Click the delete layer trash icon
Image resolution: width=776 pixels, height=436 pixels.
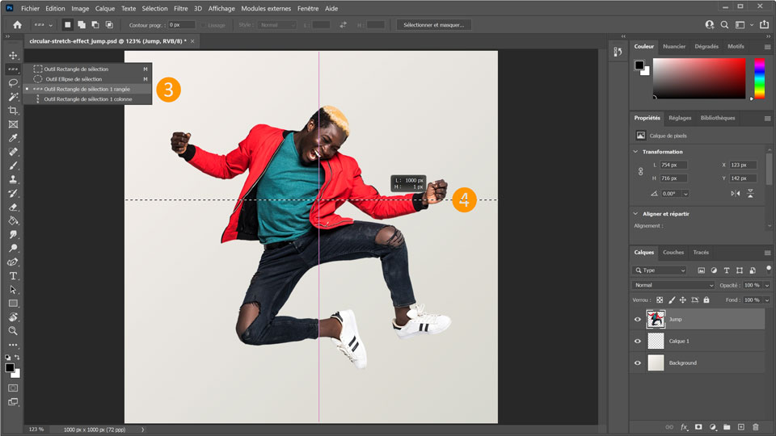coord(756,426)
